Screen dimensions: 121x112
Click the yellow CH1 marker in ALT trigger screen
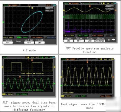click(x=3, y=67)
